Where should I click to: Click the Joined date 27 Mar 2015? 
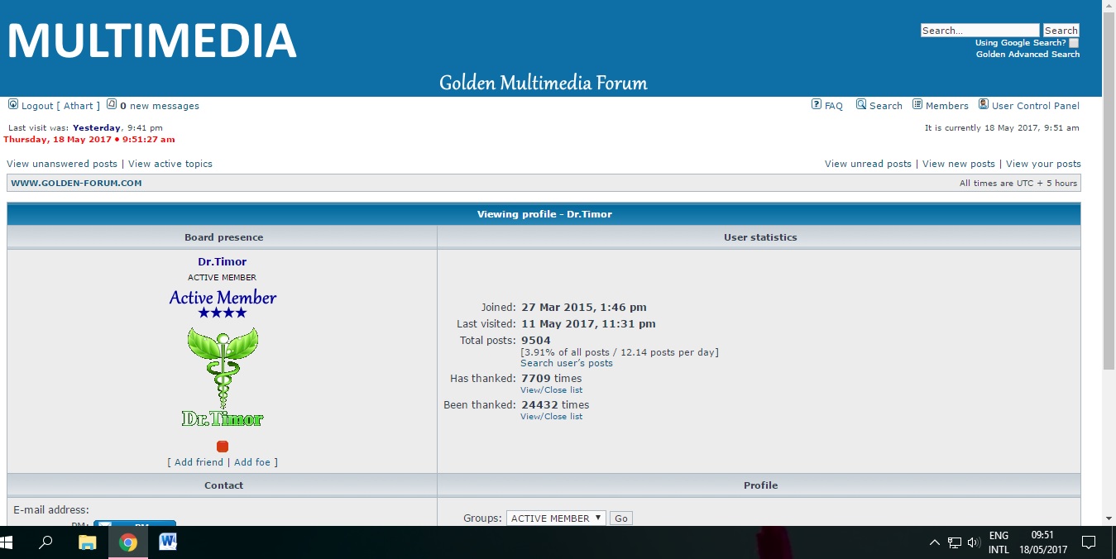[x=584, y=308]
